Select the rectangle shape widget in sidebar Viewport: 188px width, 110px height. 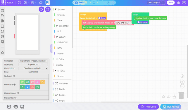point(2,26)
